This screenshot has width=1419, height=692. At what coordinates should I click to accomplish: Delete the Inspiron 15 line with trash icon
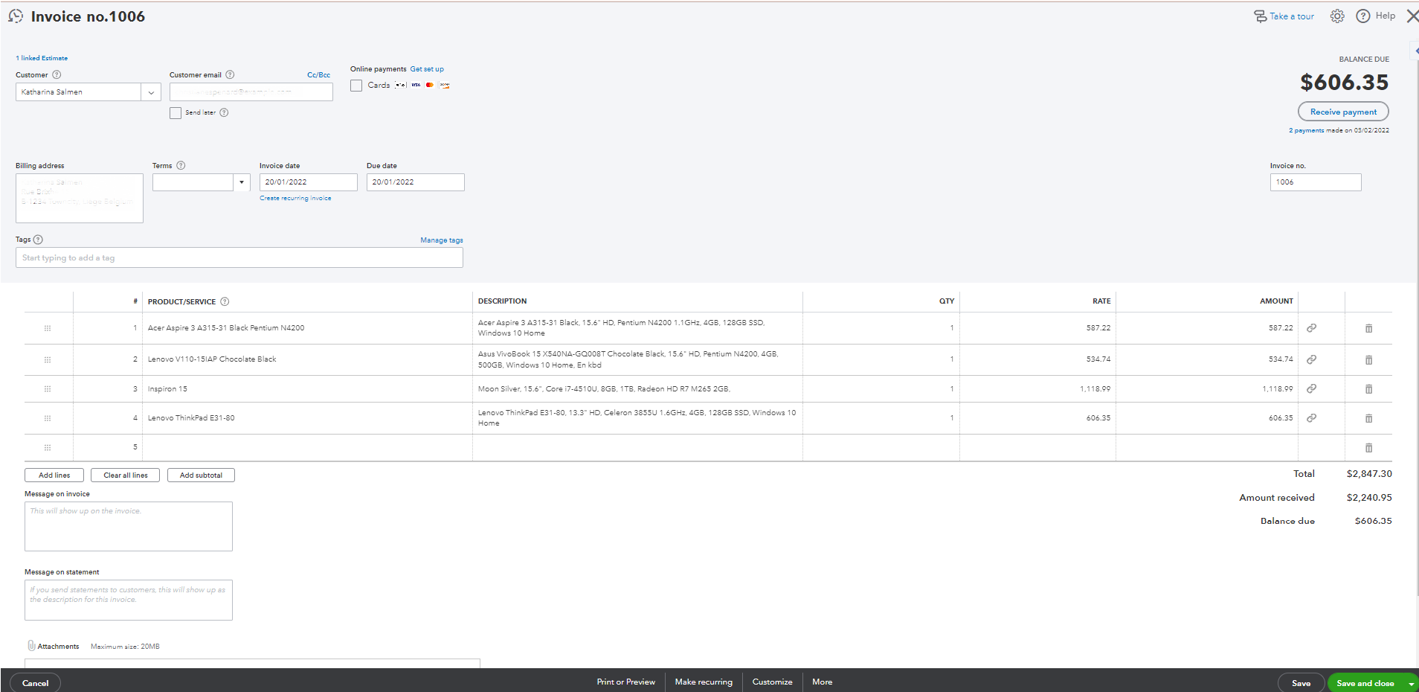[1368, 388]
